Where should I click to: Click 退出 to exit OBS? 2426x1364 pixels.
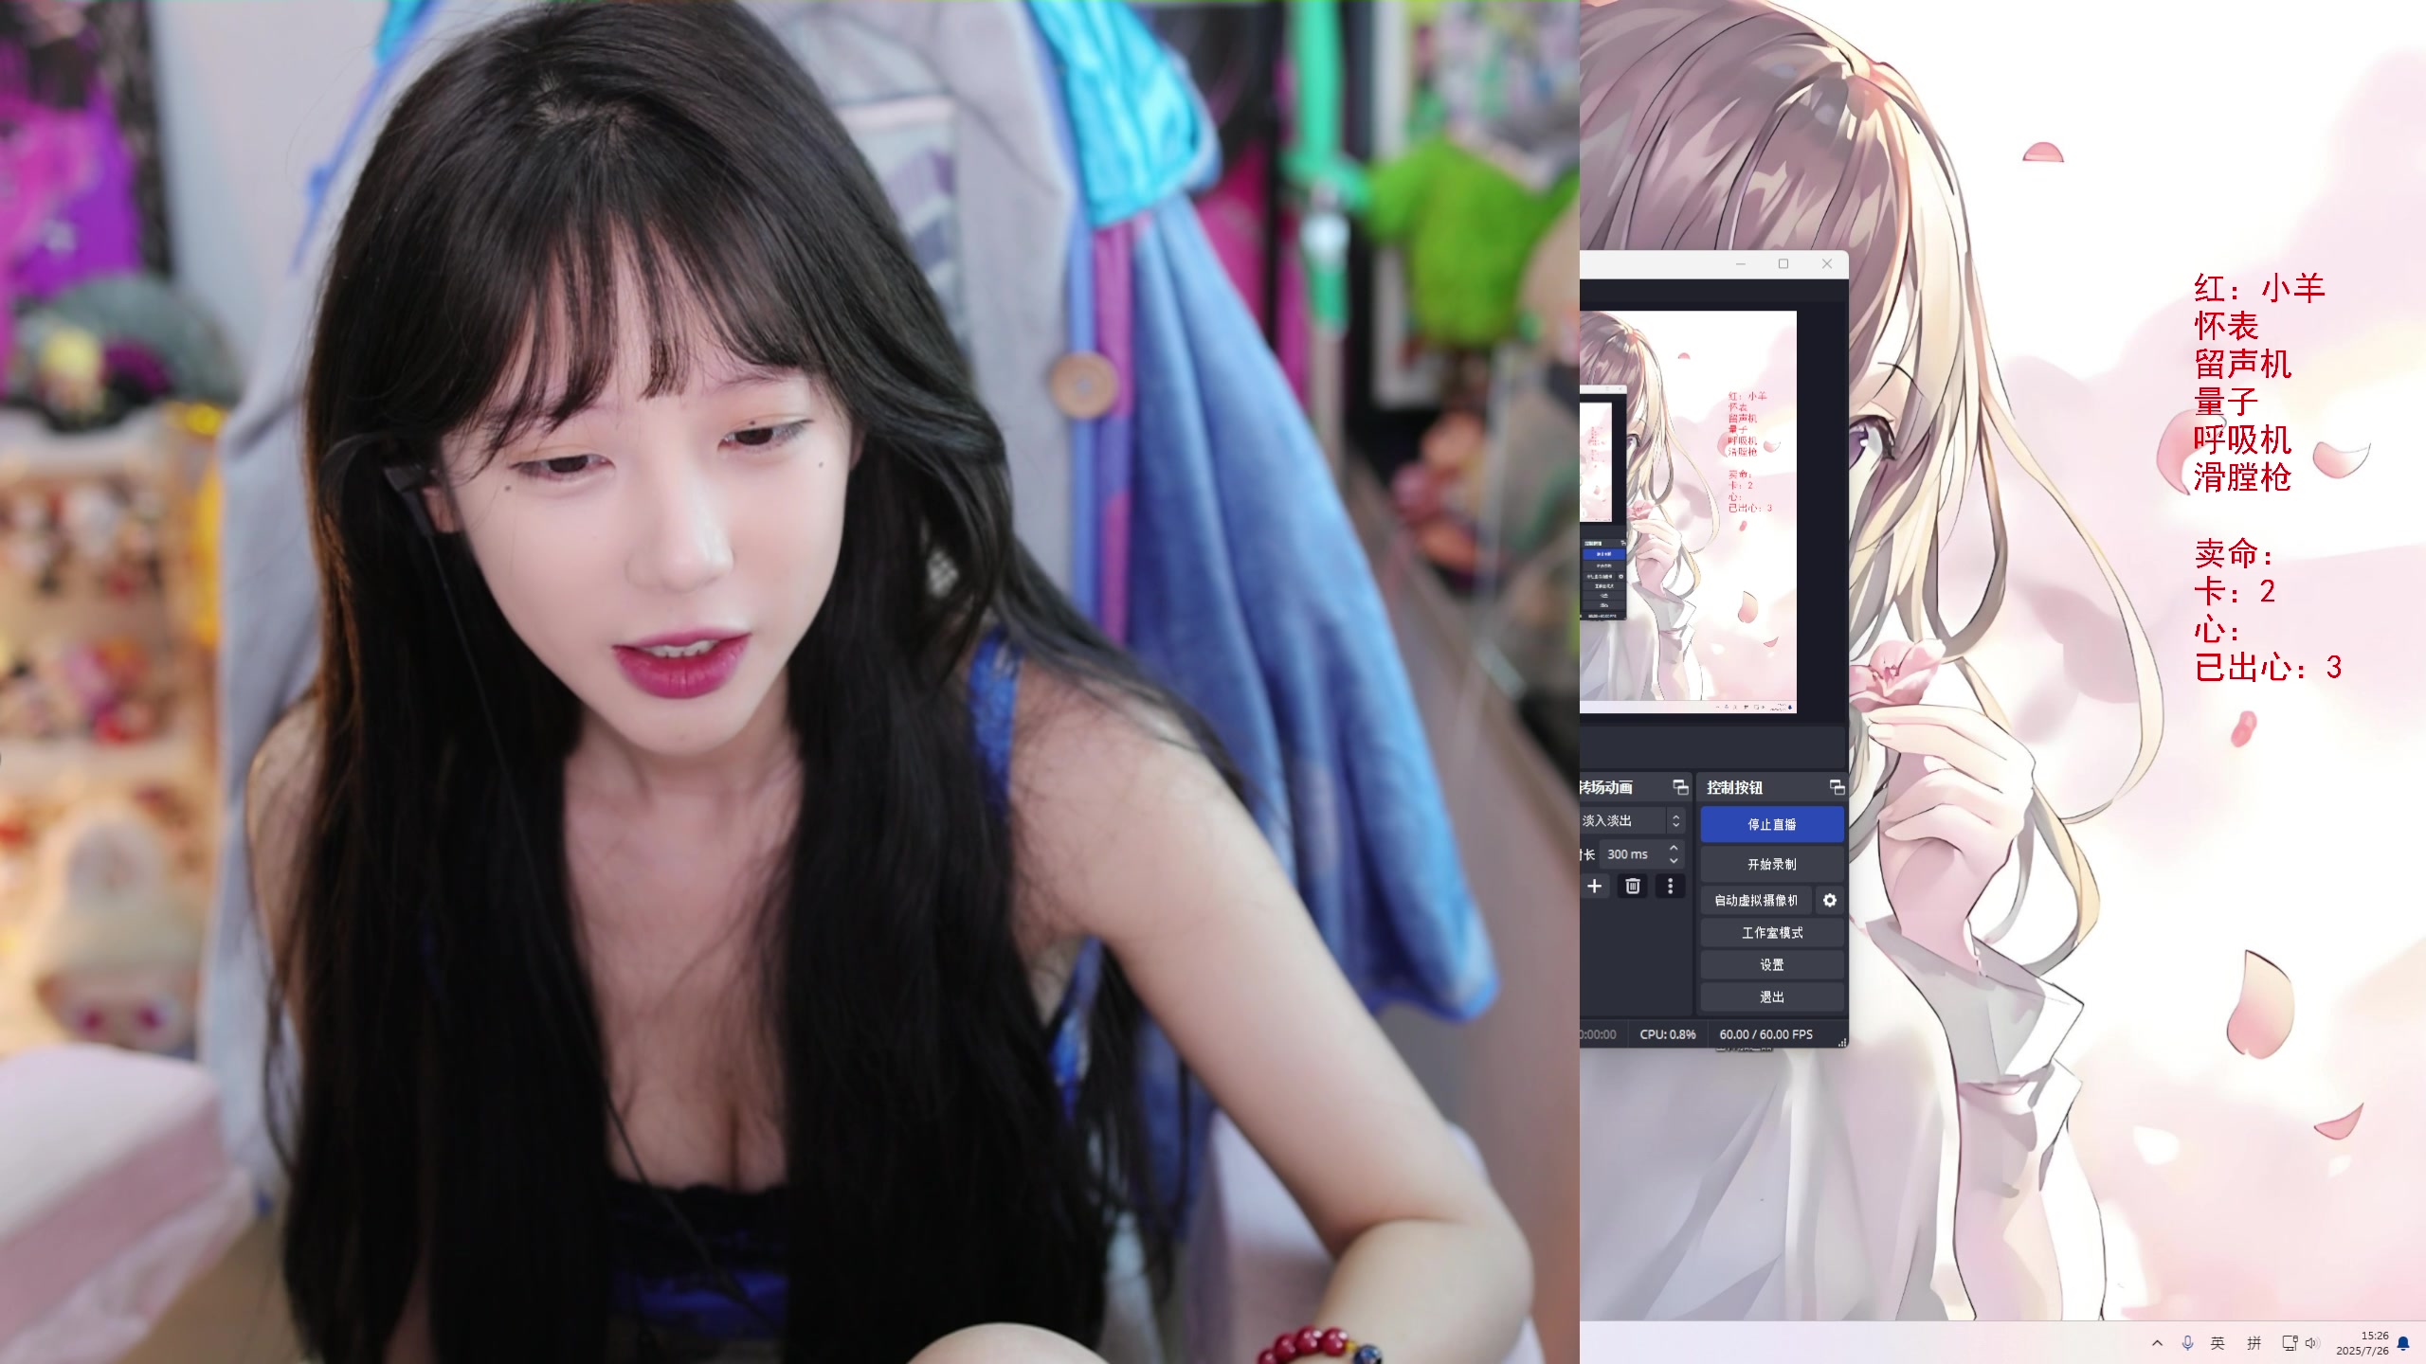click(1771, 996)
